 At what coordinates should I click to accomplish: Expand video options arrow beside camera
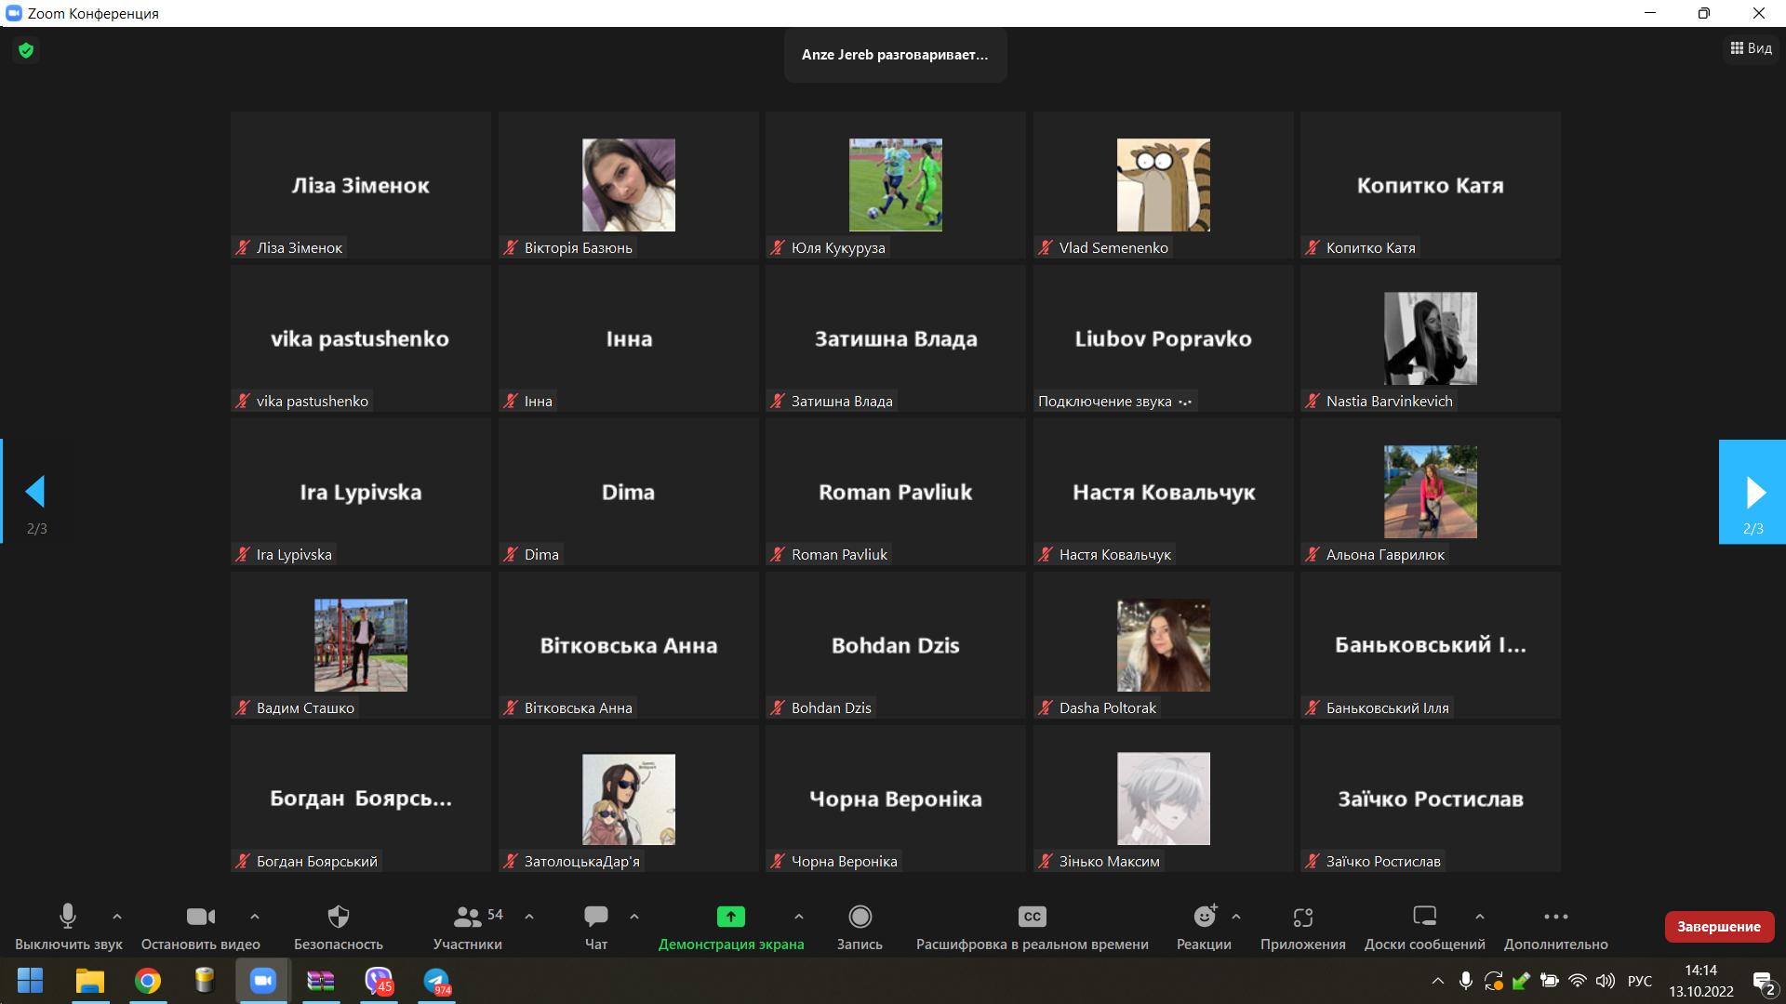pos(255,917)
